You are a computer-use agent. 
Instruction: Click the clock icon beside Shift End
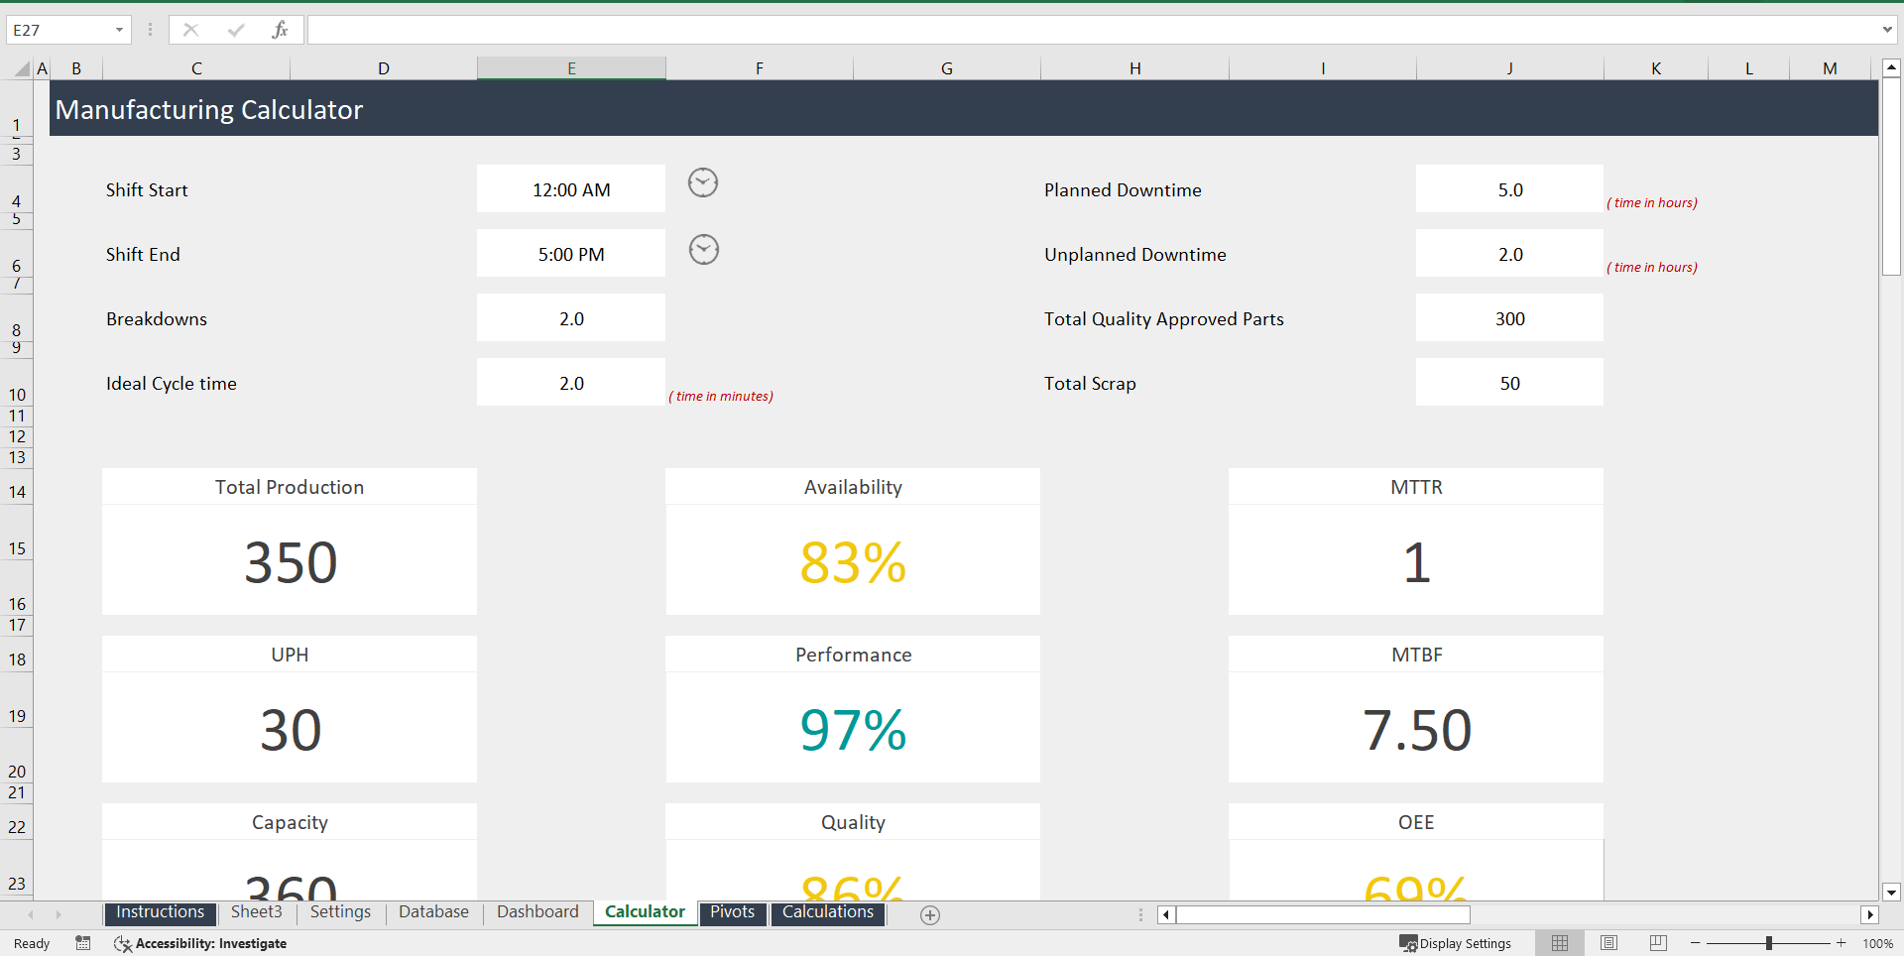tap(703, 249)
